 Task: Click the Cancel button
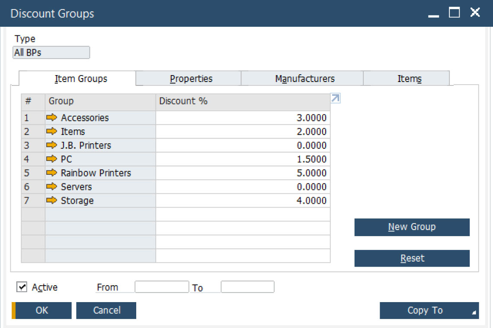[106, 310]
